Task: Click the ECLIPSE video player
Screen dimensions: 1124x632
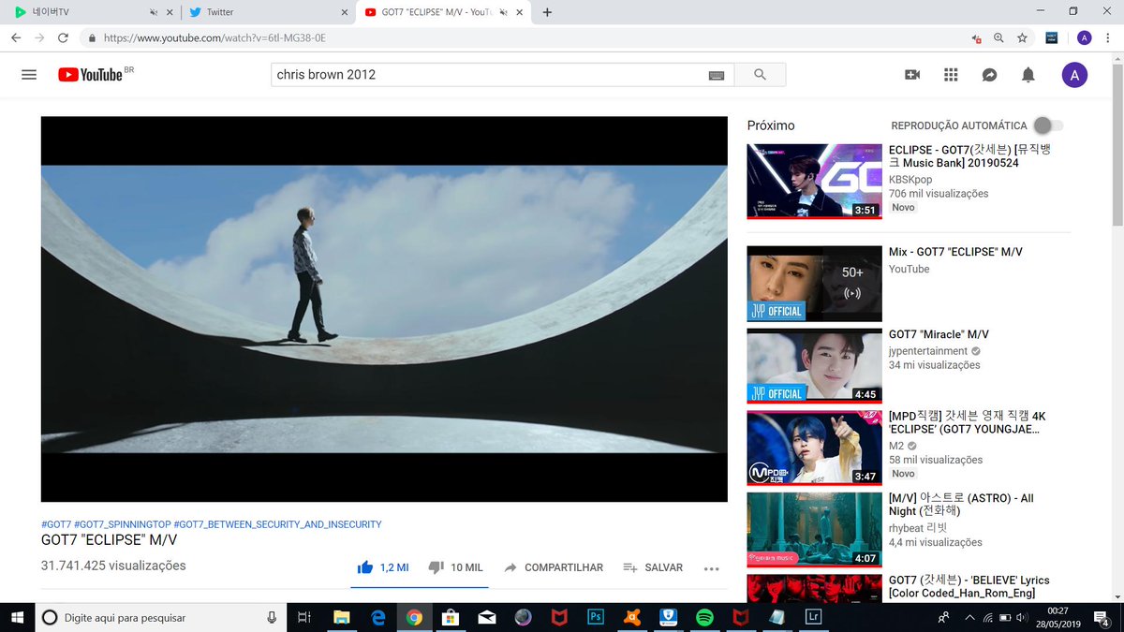Action: [x=384, y=309]
